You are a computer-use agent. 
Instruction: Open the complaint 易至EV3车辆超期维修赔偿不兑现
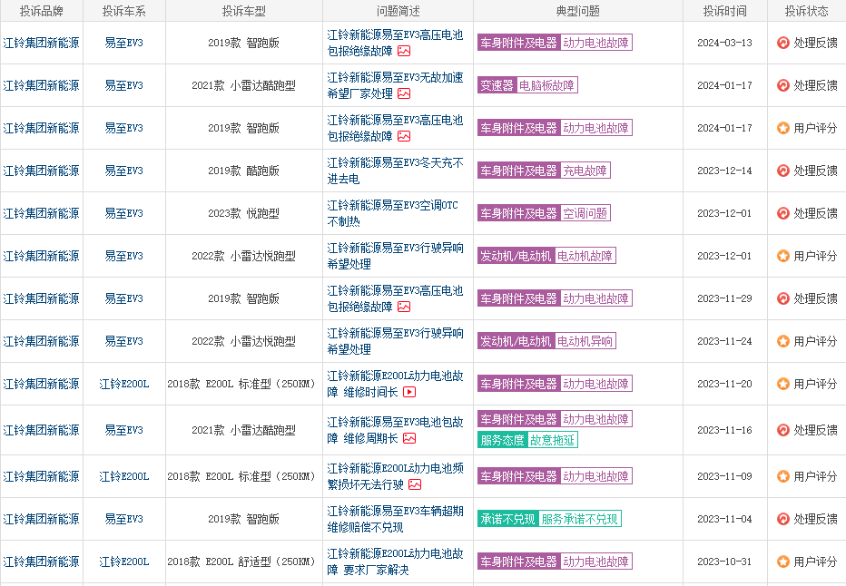tap(395, 519)
